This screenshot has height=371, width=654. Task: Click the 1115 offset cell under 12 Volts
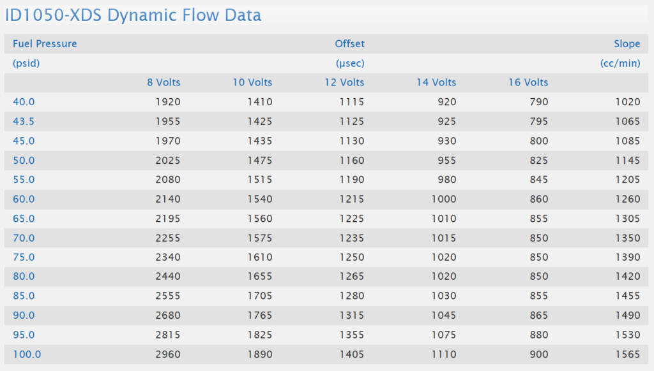[x=352, y=102]
